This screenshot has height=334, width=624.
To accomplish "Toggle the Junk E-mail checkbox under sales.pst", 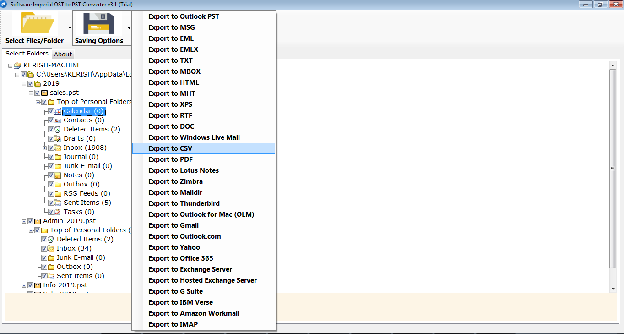I will coord(51,166).
